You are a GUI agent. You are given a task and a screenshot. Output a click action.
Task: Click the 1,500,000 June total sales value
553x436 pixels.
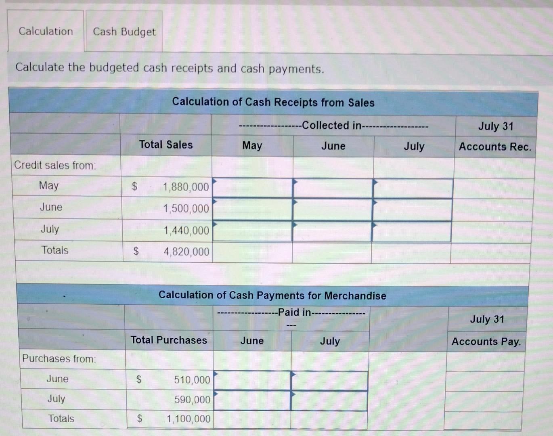coord(186,209)
